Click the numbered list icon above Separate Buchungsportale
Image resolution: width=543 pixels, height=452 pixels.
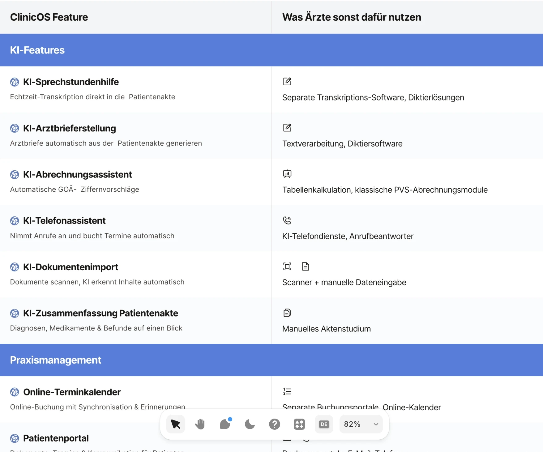(x=287, y=391)
